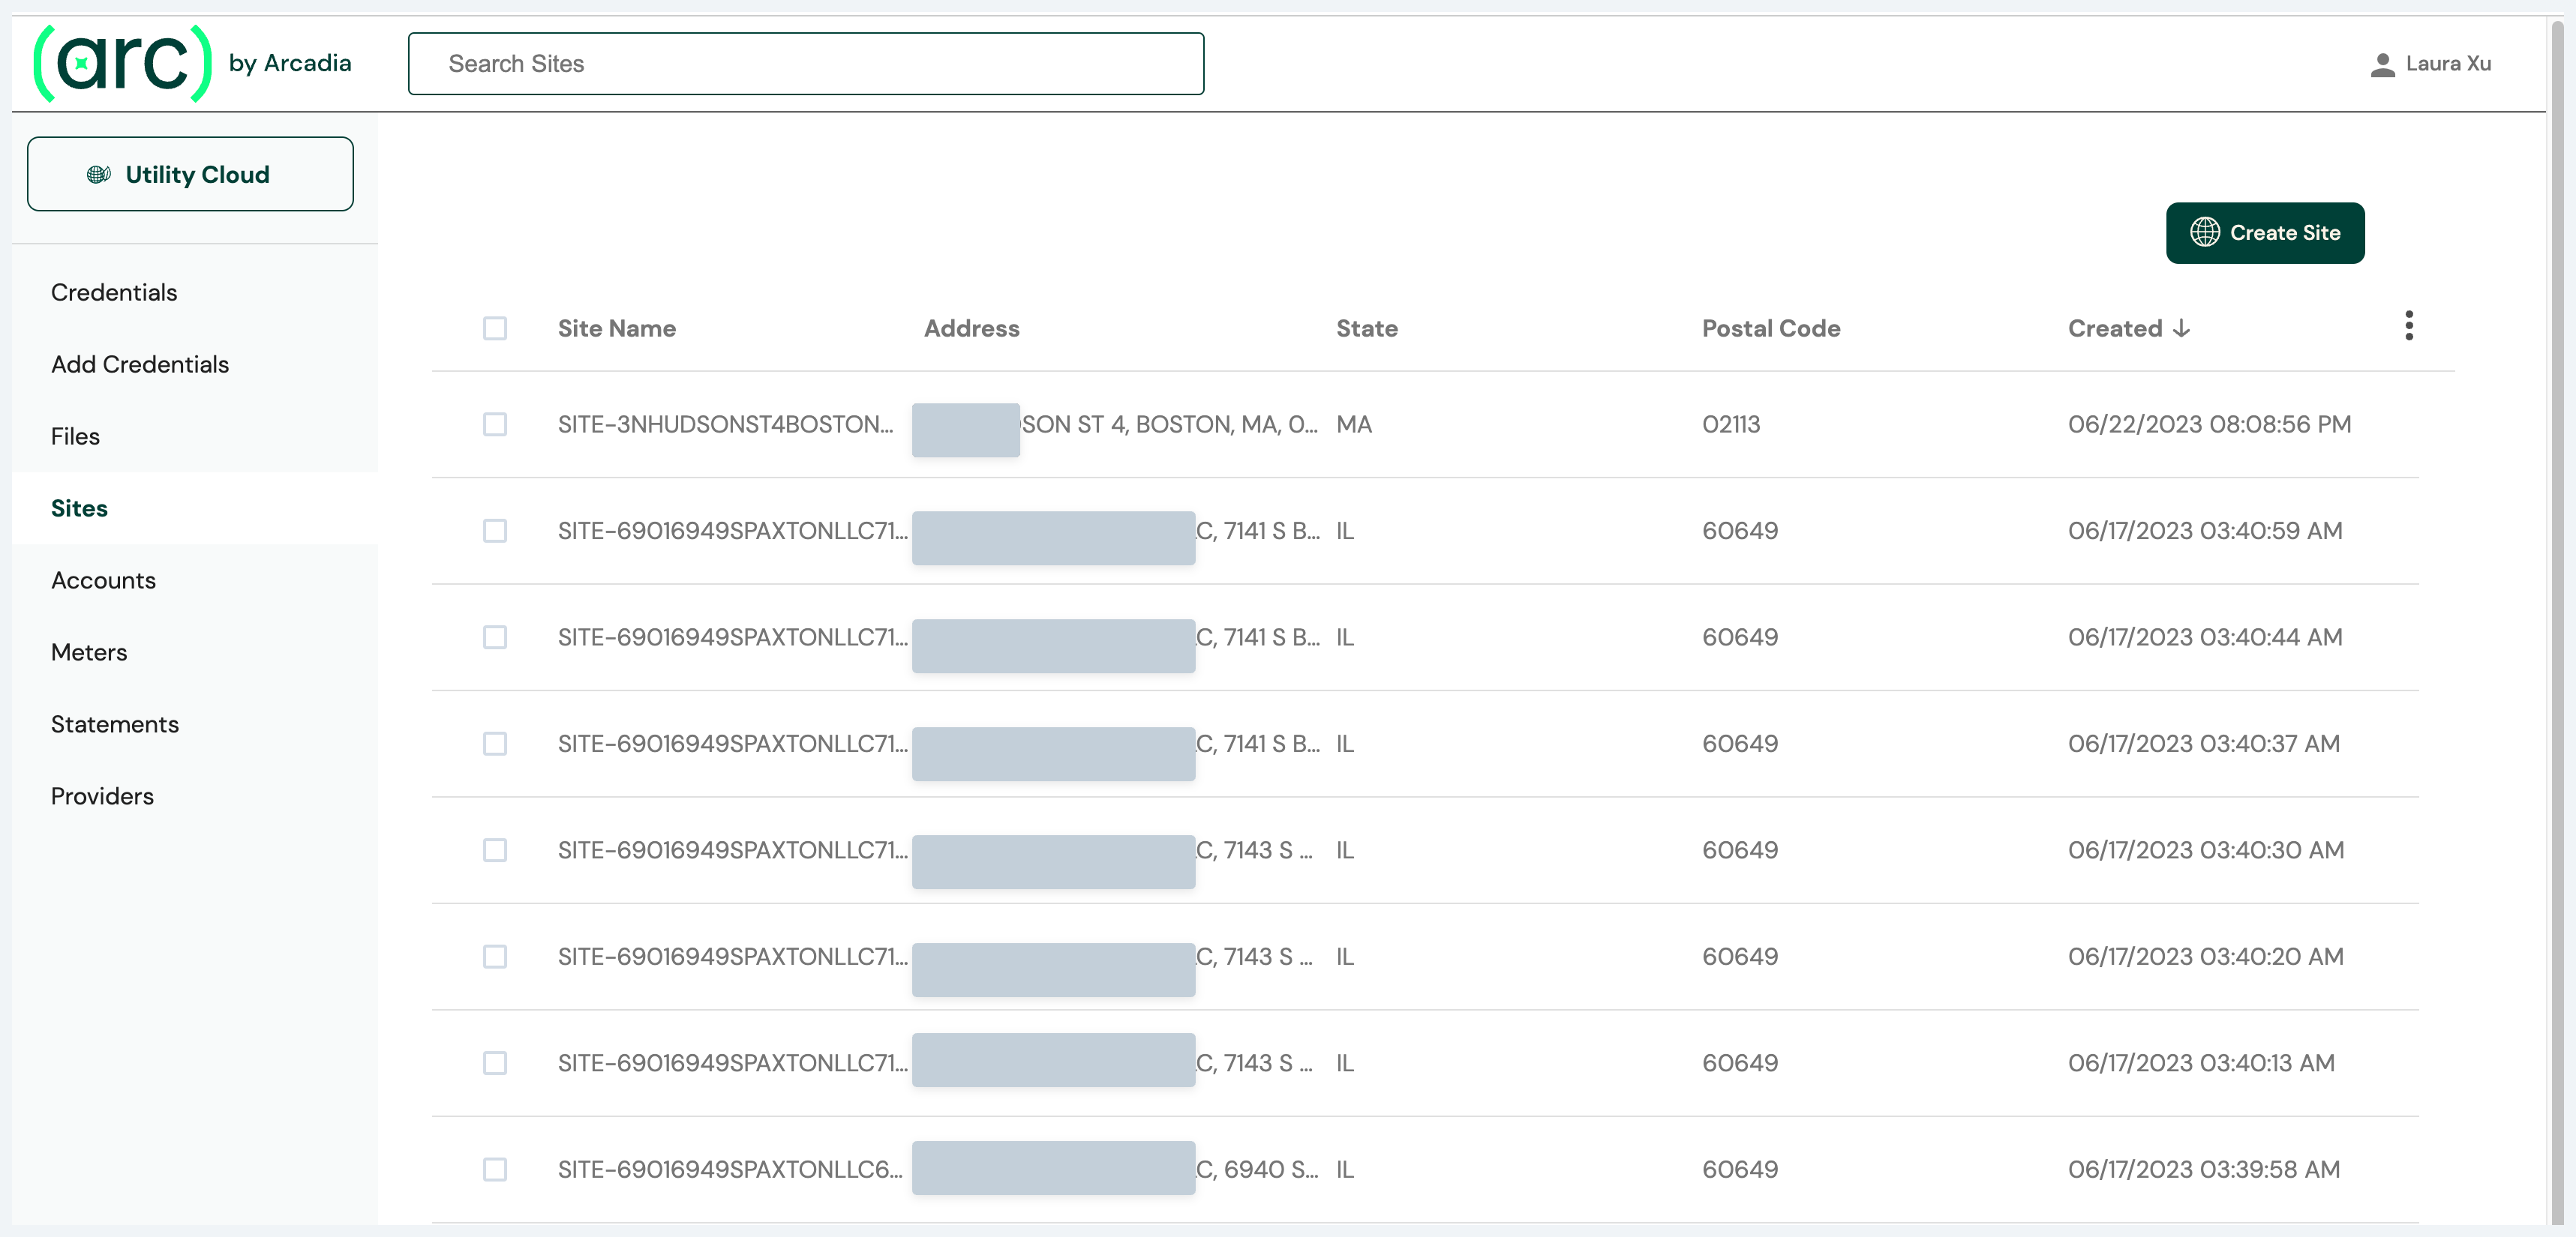Check the SITE-3NHUDSONST4BOSTON row checkbox

(494, 424)
